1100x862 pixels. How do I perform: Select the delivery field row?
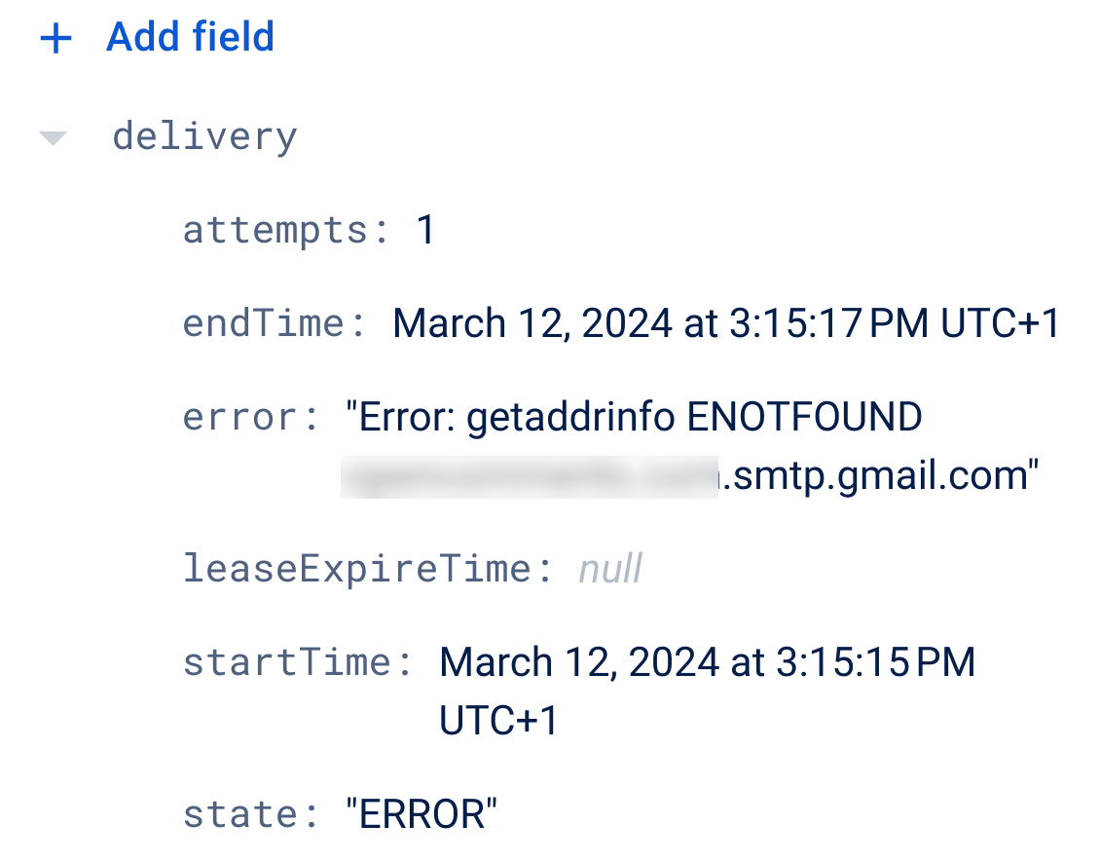[204, 136]
